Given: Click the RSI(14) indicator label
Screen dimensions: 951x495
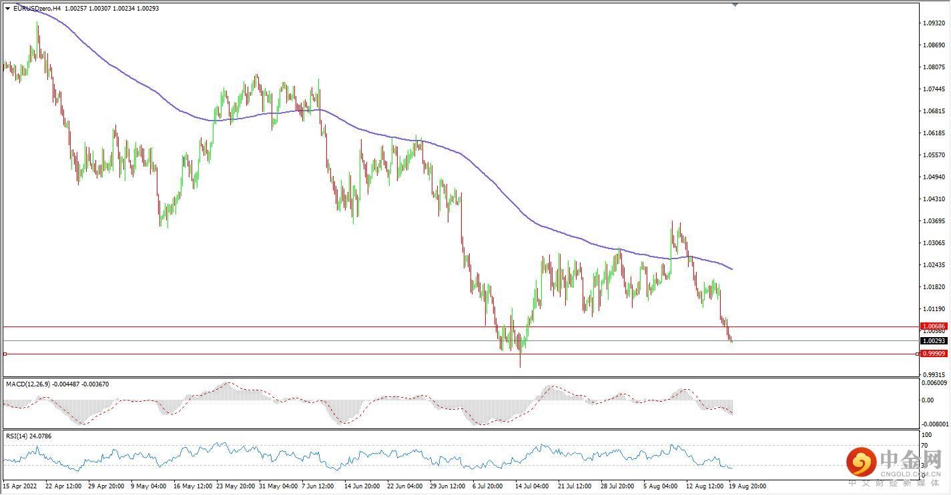Looking at the screenshot, I should [18, 436].
